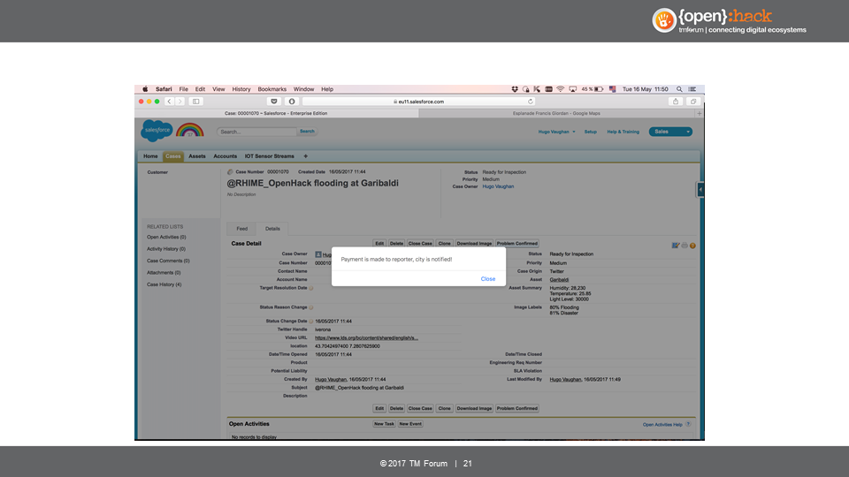The image size is (849, 477).
Task: Open the Garibaldi asset link
Action: pos(559,280)
